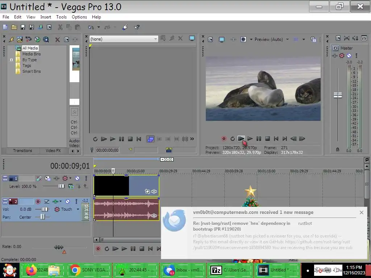Click the Dim Output speaker icon

tap(355, 38)
